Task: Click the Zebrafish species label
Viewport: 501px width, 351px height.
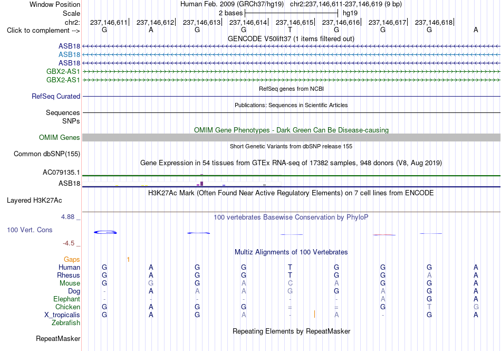Action: point(66,323)
